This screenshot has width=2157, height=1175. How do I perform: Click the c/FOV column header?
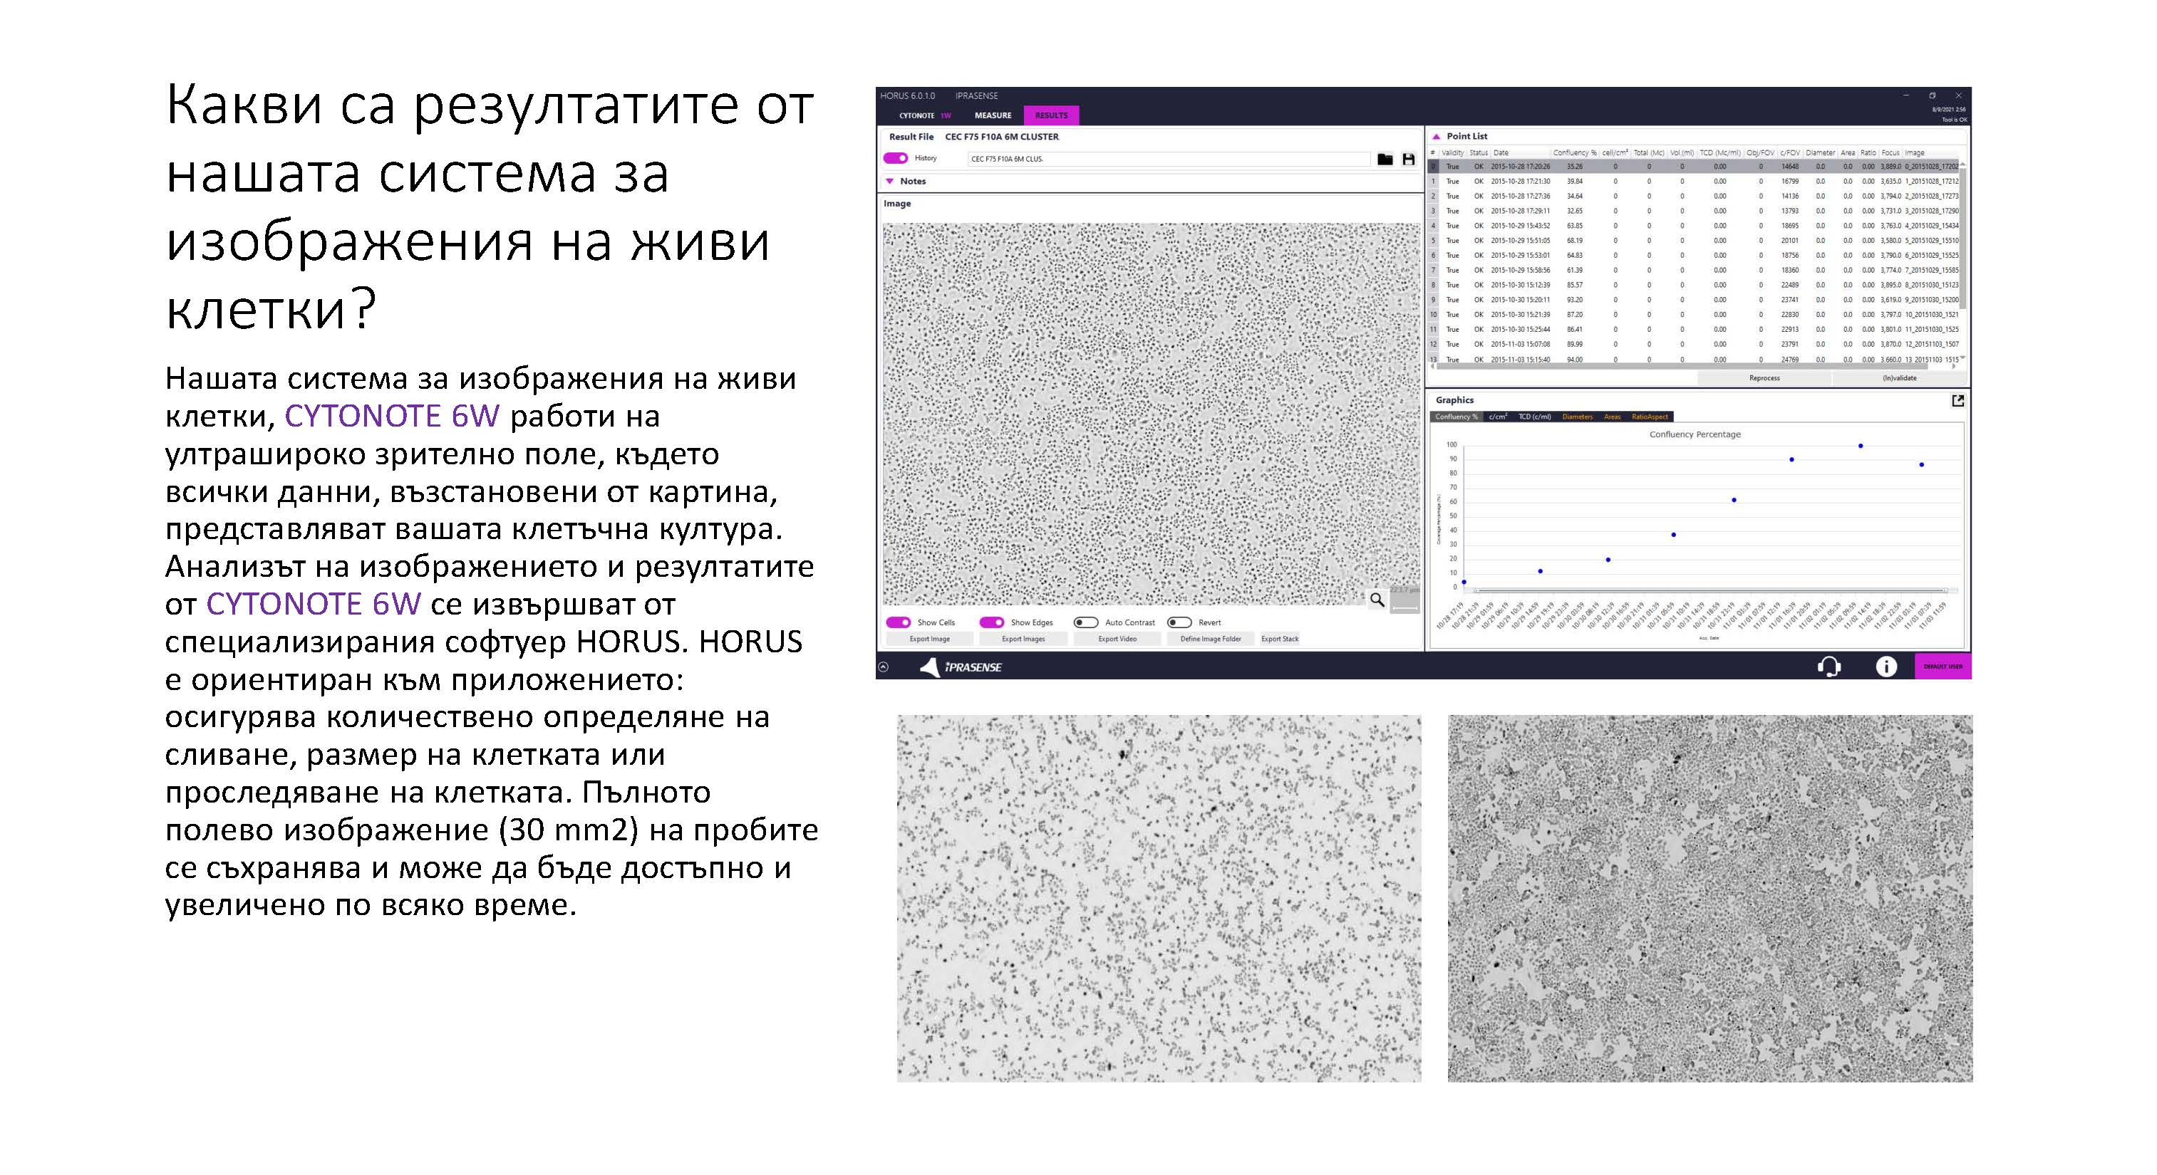1789,153
